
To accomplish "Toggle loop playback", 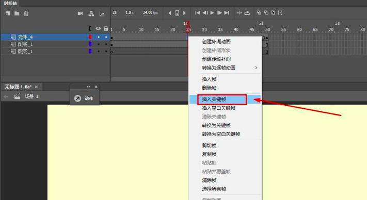I will [x=247, y=13].
